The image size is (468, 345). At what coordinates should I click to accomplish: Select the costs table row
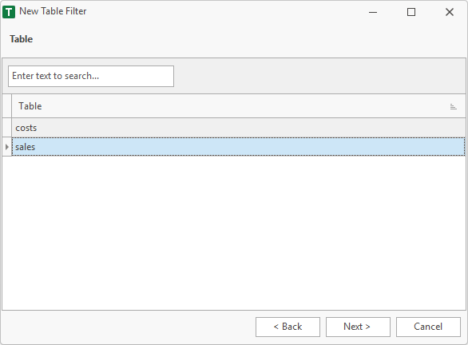[239, 128]
